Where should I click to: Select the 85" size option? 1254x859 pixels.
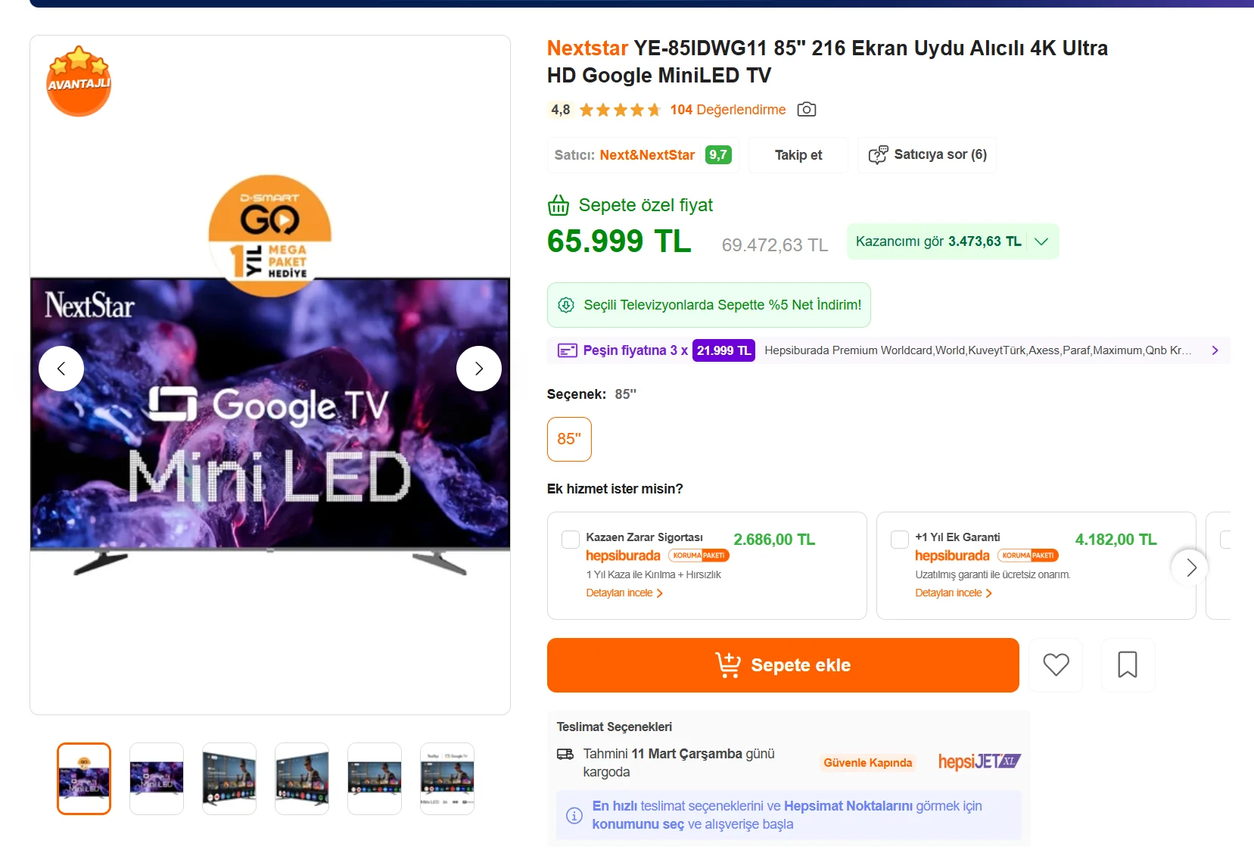569,439
